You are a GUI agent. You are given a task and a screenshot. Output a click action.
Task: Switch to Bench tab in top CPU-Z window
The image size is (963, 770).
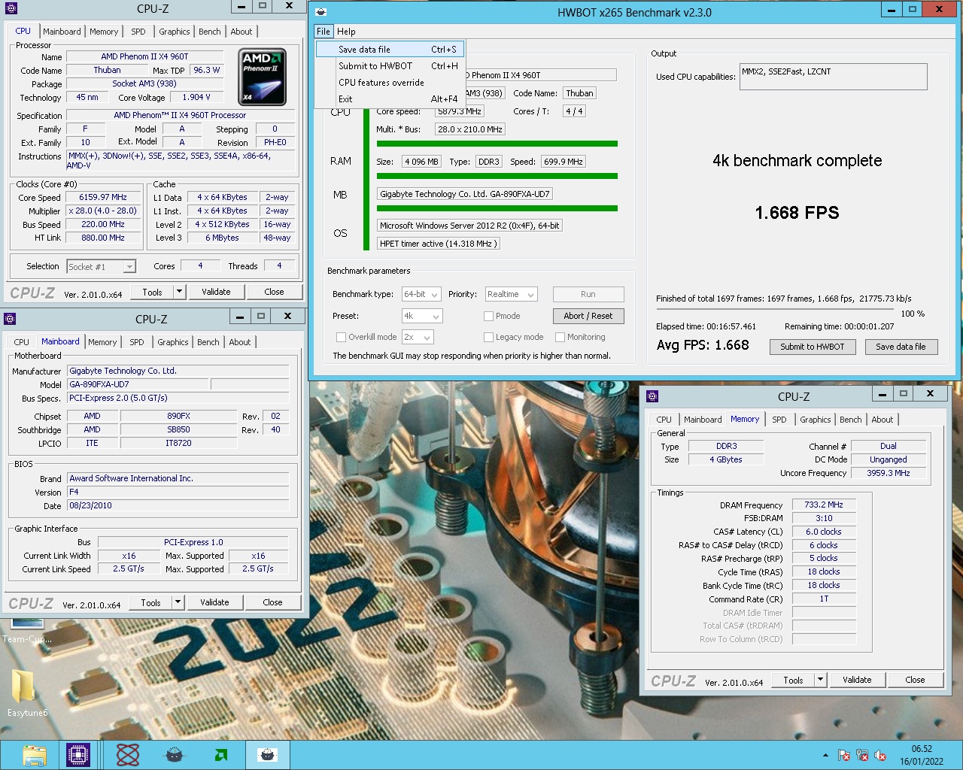click(x=210, y=31)
